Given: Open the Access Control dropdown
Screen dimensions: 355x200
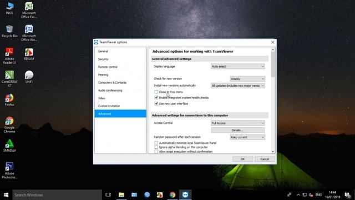Looking at the screenshot, I should coord(238,123).
